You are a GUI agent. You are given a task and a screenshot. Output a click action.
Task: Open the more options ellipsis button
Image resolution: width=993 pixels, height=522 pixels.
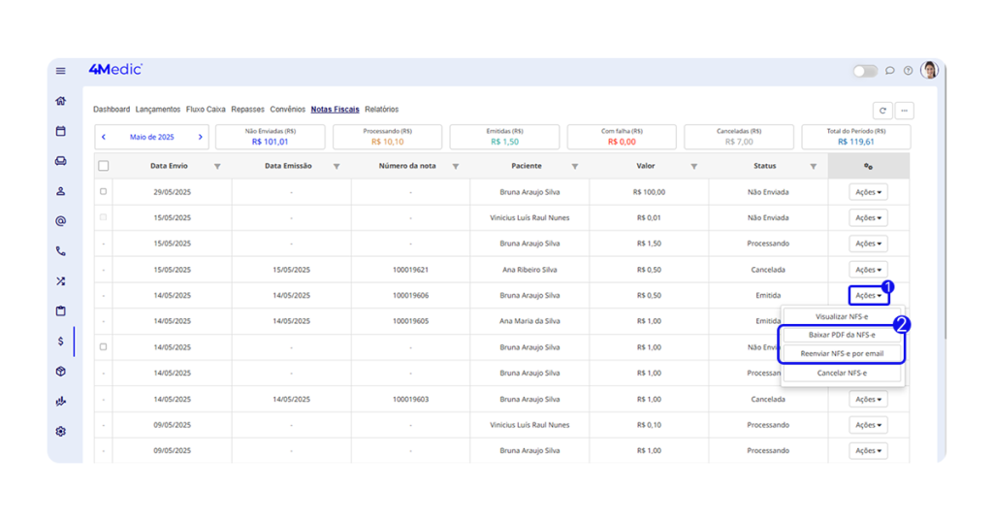click(x=905, y=111)
